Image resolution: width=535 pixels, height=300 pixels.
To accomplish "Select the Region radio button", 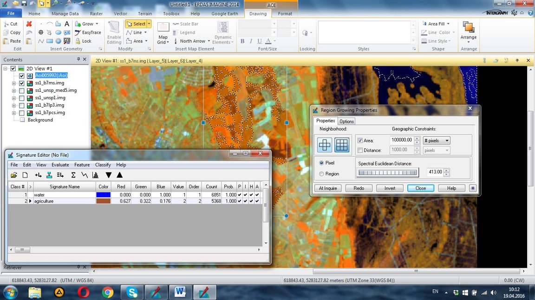I will [321, 174].
